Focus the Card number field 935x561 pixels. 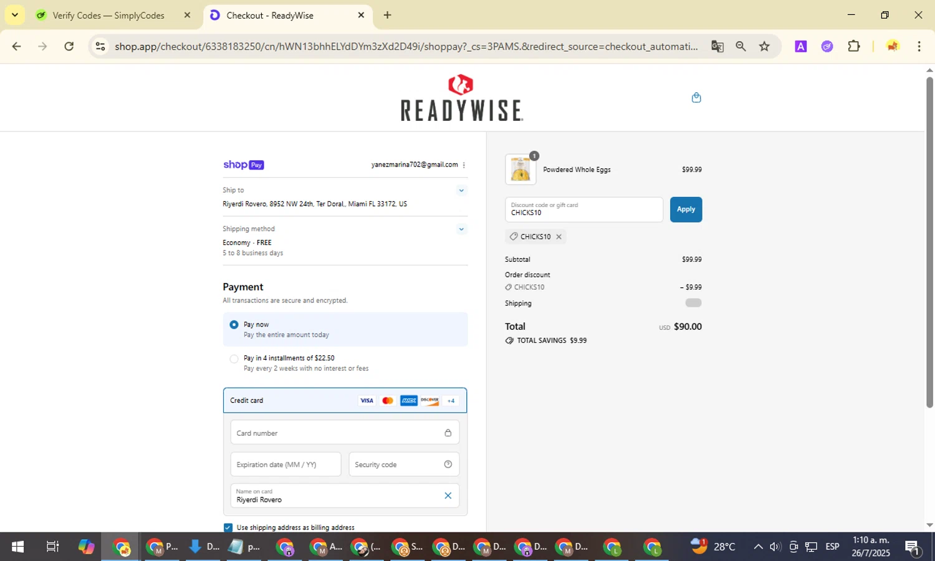tap(345, 433)
